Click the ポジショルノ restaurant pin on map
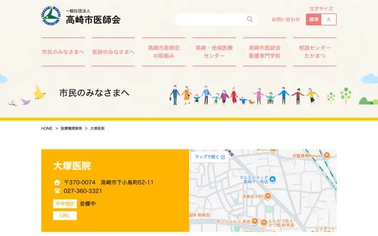 pyautogui.click(x=255, y=222)
